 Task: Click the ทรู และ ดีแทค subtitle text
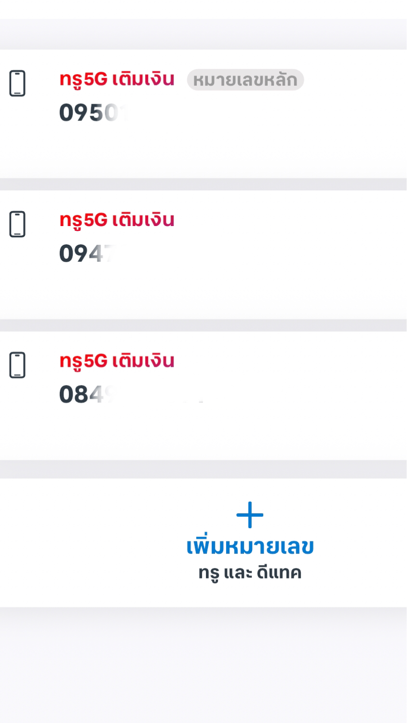click(250, 573)
